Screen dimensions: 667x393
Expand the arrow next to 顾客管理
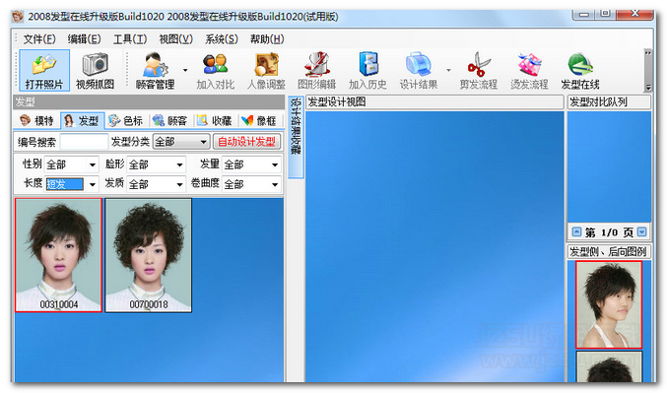point(185,70)
